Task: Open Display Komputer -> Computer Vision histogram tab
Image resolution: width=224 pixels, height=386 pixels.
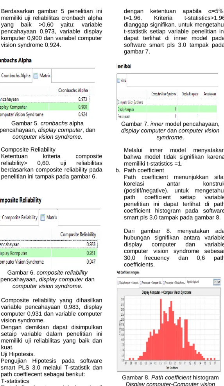Action: (128, 283)
